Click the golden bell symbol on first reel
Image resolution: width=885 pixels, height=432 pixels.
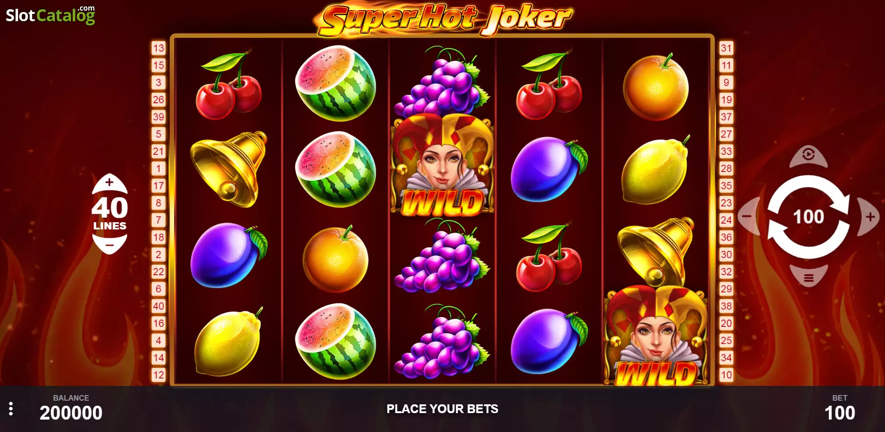(229, 169)
